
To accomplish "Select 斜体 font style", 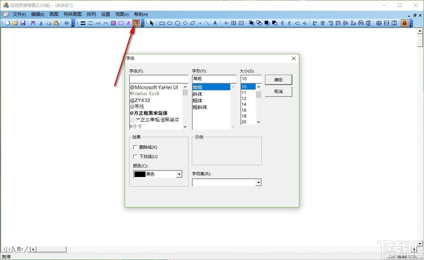I will [197, 94].
